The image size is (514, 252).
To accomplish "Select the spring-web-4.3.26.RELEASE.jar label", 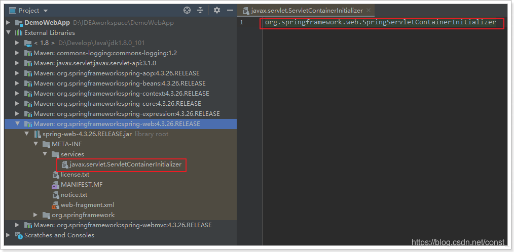I will pyautogui.click(x=88, y=134).
